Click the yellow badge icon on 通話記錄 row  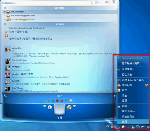(146, 85)
